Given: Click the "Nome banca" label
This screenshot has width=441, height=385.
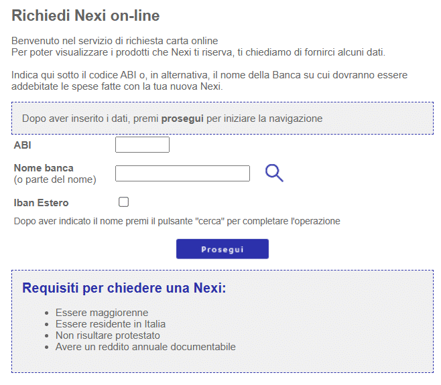Looking at the screenshot, I should (x=44, y=168).
